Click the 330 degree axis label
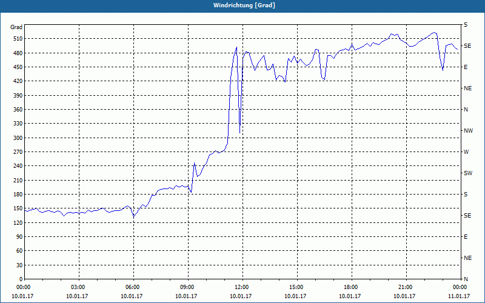The width and height of the screenshot is (485, 303). pos(18,124)
